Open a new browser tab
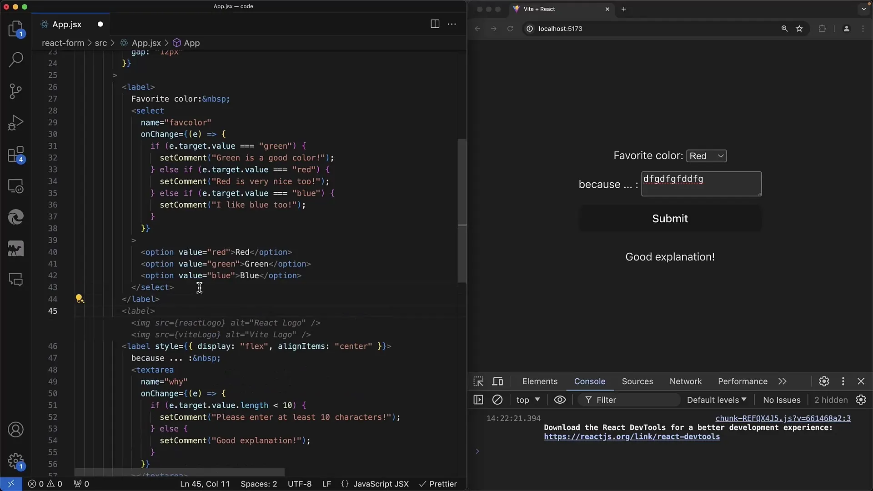The height and width of the screenshot is (491, 873). pyautogui.click(x=624, y=9)
